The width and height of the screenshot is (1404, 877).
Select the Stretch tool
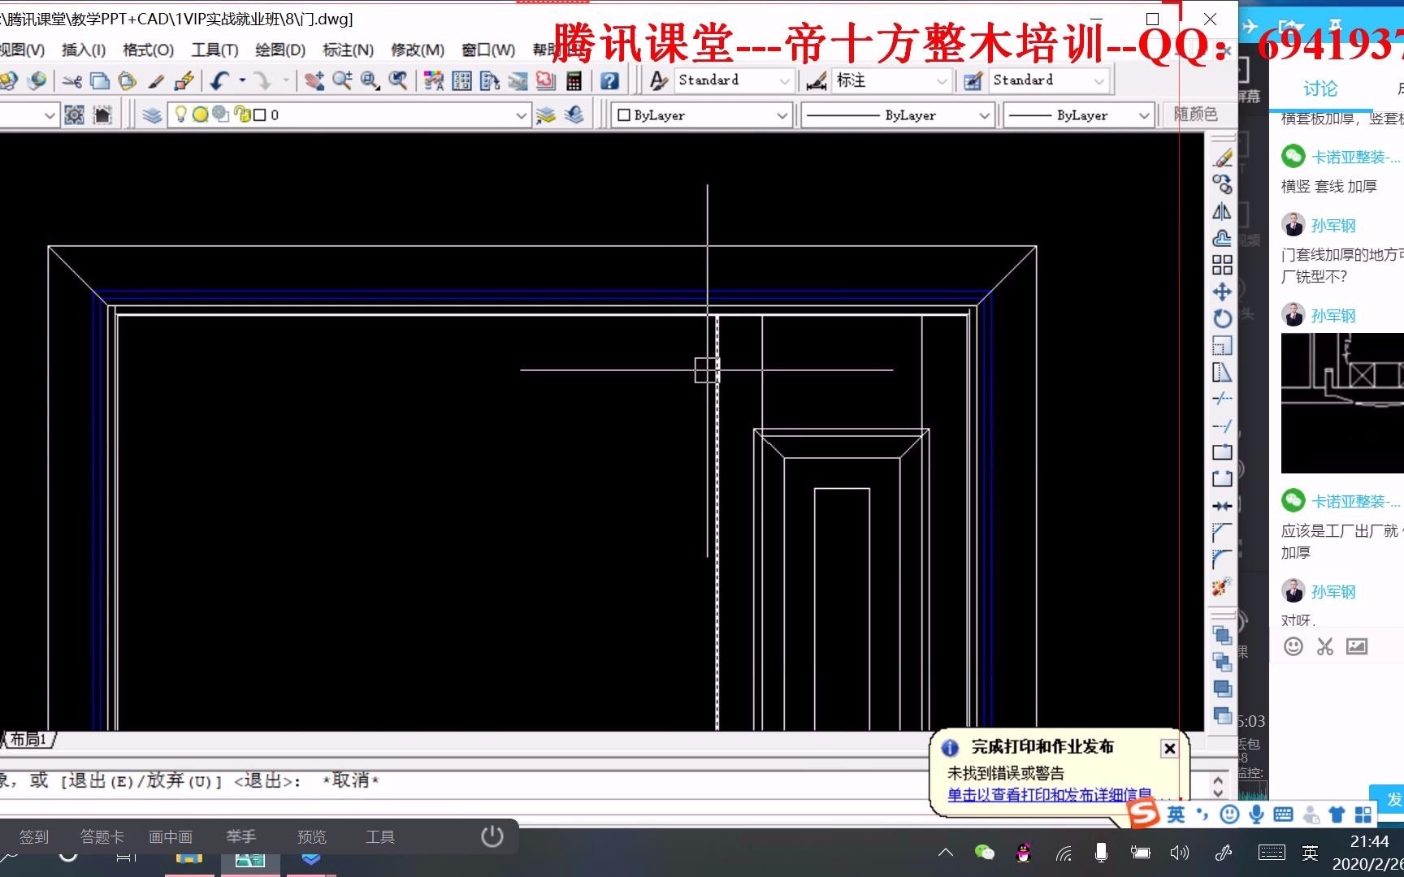[x=1222, y=372]
